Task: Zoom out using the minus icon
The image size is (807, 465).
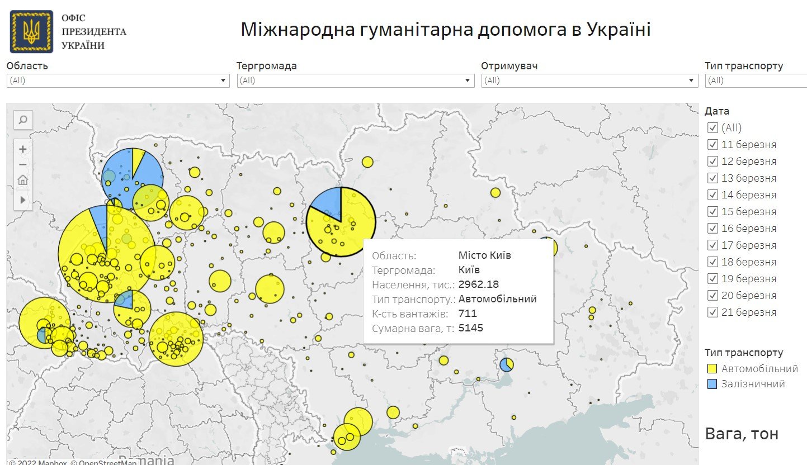Action: tap(22, 165)
